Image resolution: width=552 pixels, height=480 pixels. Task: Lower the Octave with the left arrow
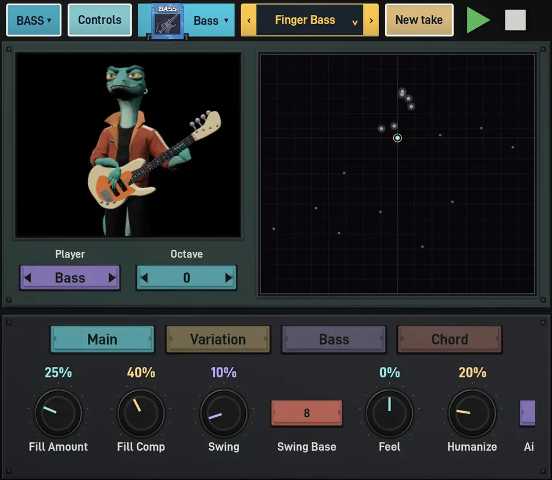(144, 278)
